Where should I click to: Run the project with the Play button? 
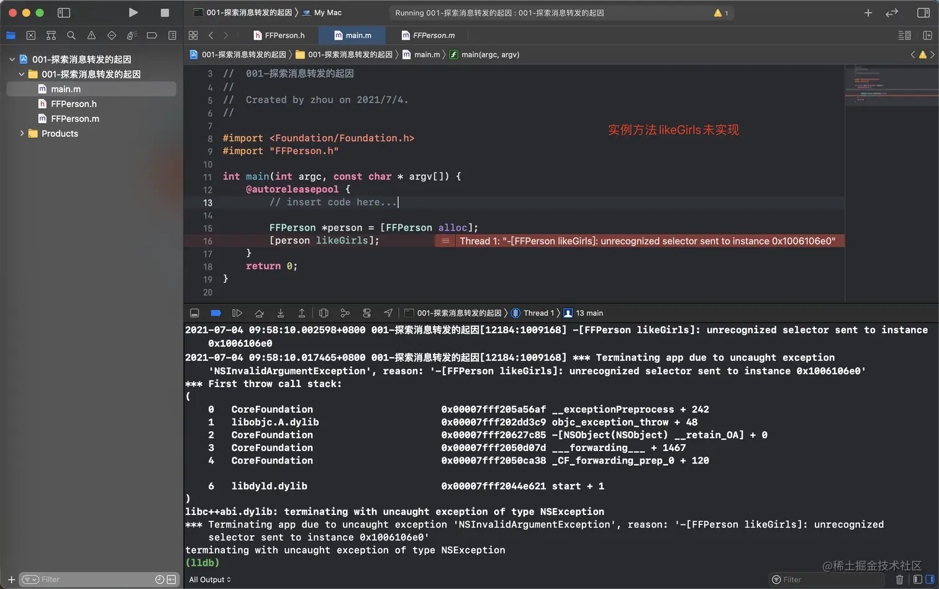point(133,12)
